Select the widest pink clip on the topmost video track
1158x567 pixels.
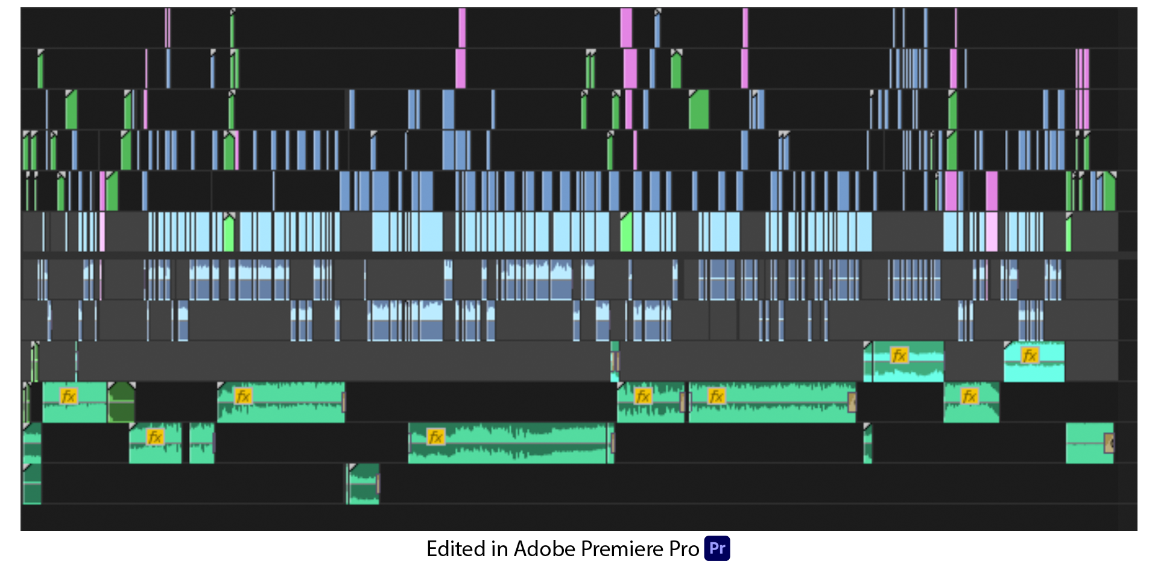(x=626, y=28)
